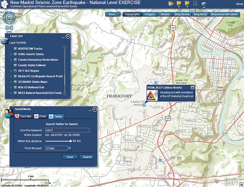Expand SCENARIO Shake Maps layer
Viewport: 244px width, 187px height.
click(x=11, y=82)
